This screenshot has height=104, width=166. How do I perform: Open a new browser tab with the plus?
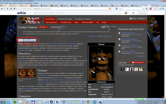point(163,5)
